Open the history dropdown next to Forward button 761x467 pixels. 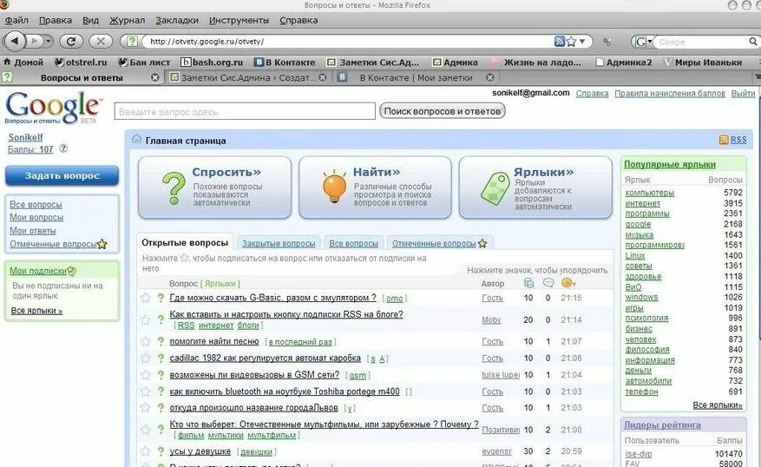pos(48,42)
